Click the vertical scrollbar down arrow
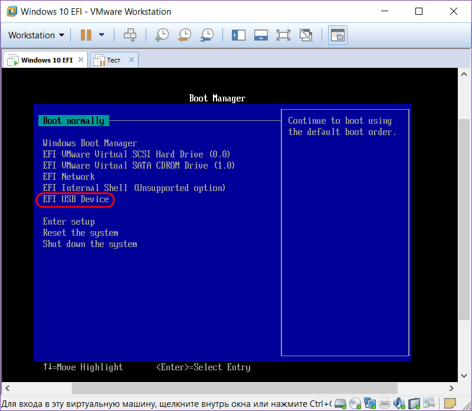Viewport: 472px width, 411px height. (464, 376)
